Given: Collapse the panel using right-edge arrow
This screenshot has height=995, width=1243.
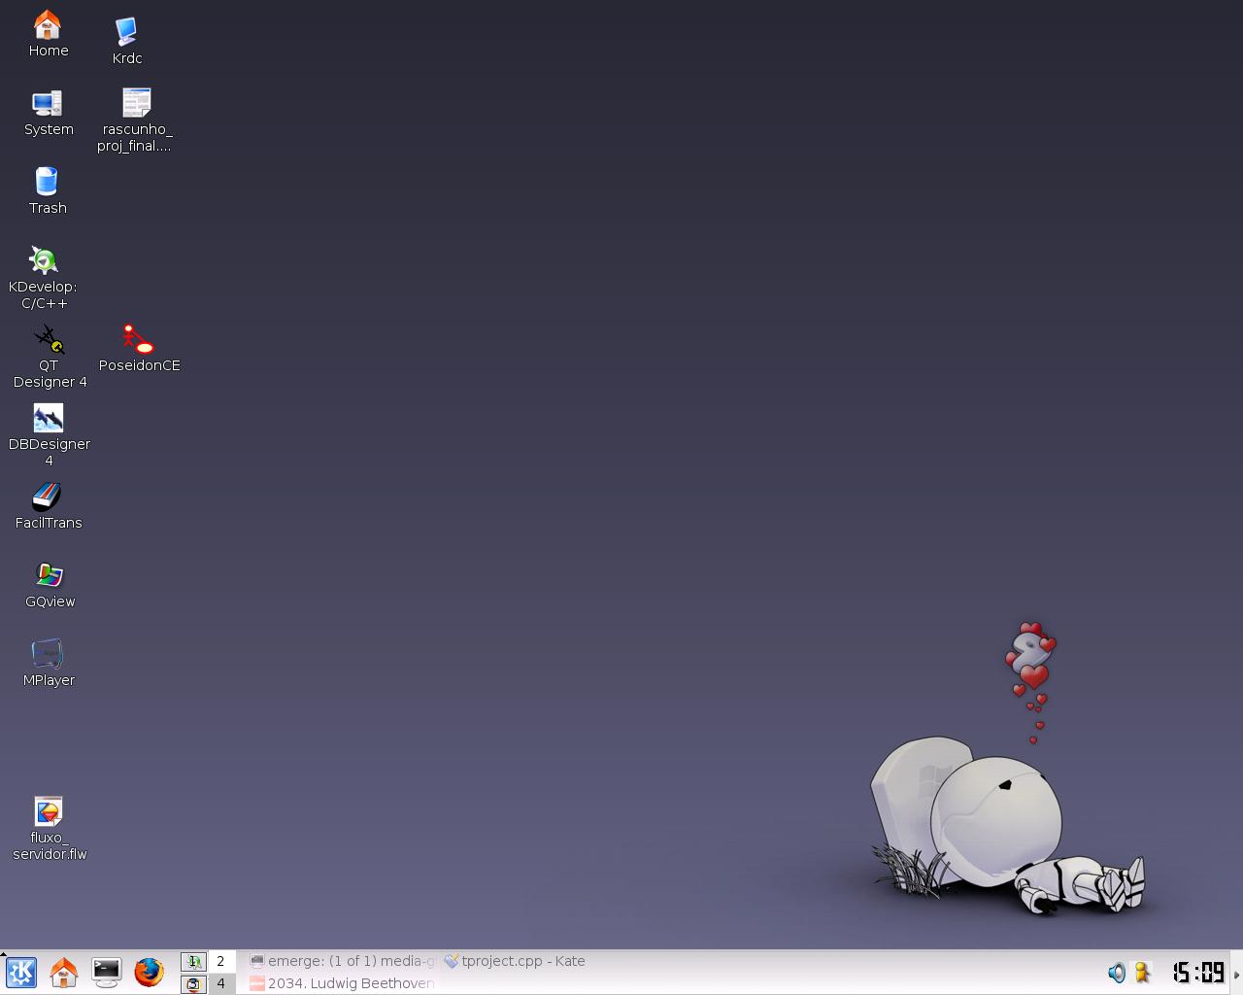Looking at the screenshot, I should (x=1236, y=973).
